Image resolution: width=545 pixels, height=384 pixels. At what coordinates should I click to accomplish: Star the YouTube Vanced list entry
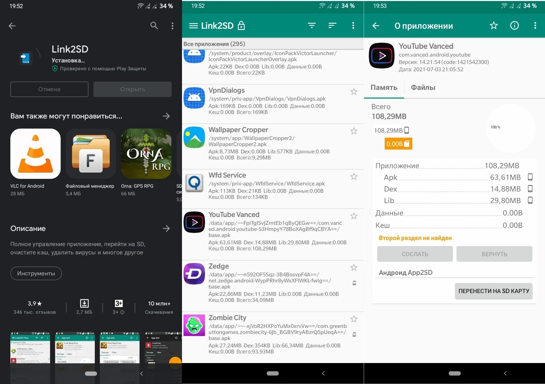tap(354, 216)
